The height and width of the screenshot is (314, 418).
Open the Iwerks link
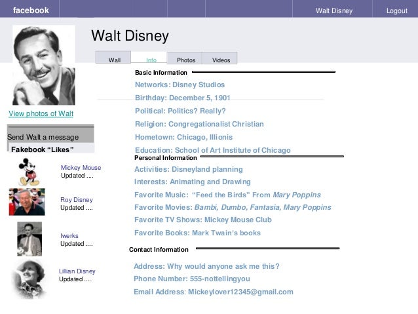(69, 236)
